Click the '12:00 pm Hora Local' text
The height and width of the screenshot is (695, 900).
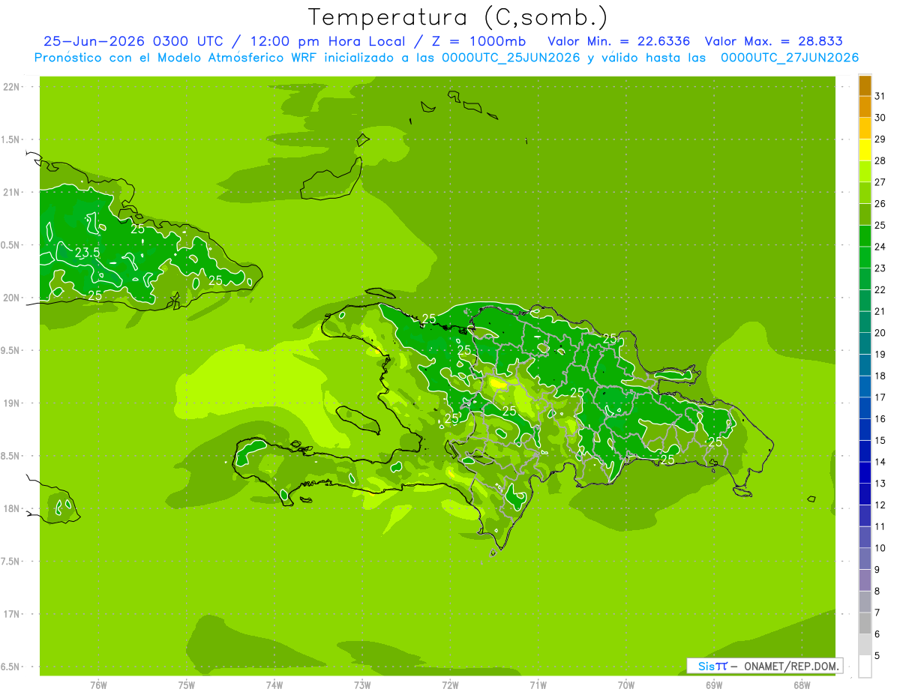328,41
